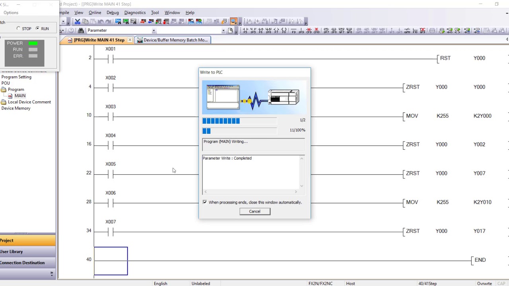The width and height of the screenshot is (509, 286).
Task: Click tab strip scroll arrow at right
Action: (507, 40)
